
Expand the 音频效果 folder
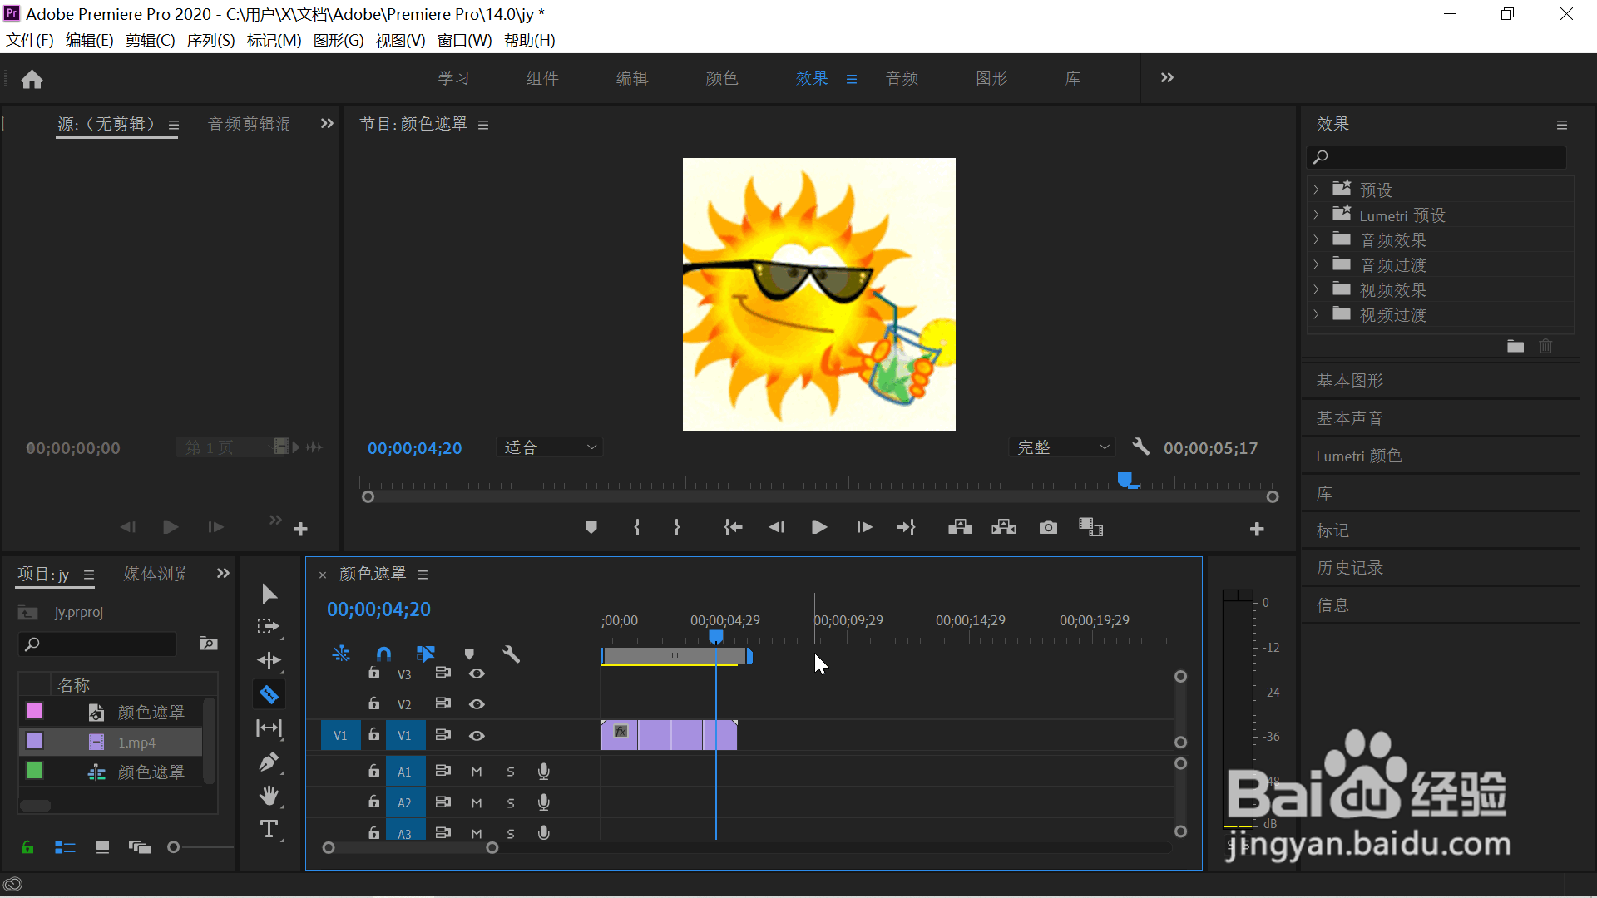click(x=1316, y=239)
